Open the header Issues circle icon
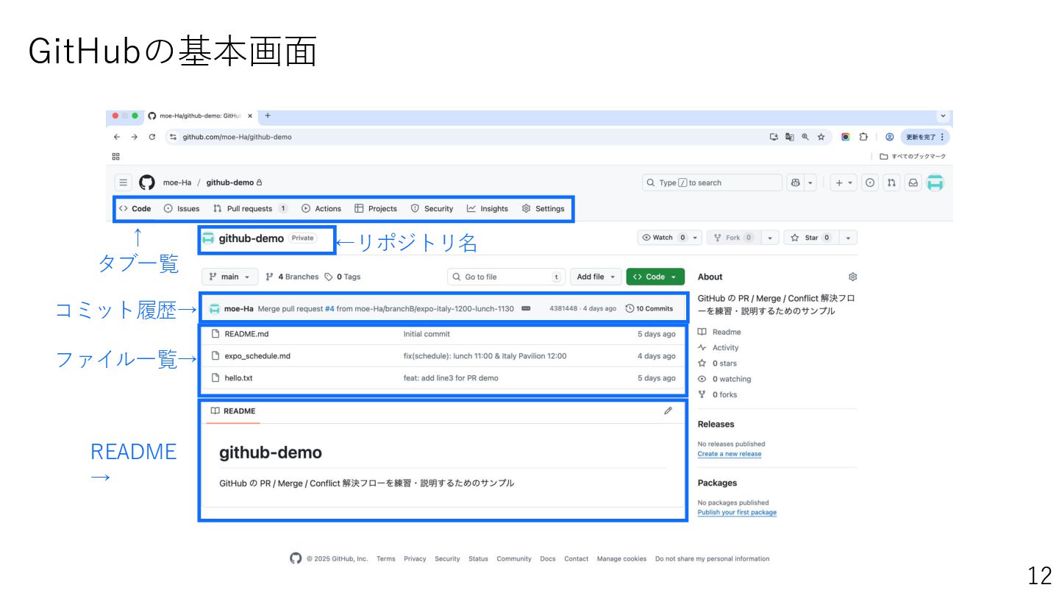Screen dimensions: 1059x596 pos(870,182)
